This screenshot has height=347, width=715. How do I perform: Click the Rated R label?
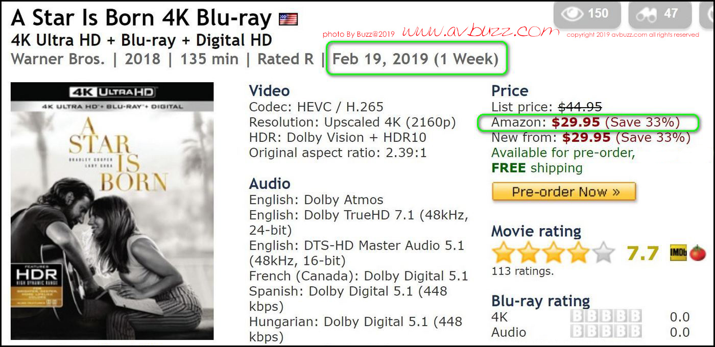[285, 59]
